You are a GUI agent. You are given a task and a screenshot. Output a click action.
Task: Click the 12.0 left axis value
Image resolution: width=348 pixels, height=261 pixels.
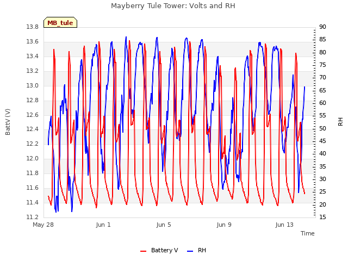[x=33, y=158]
